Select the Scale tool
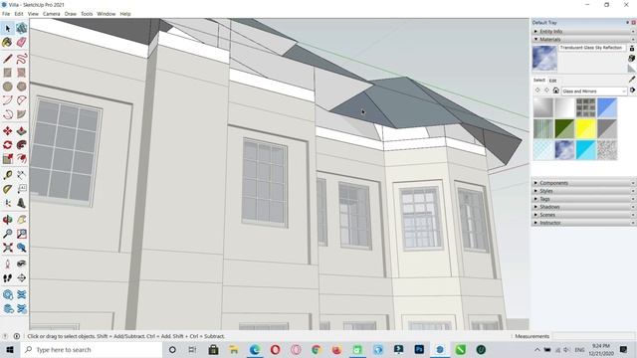Viewport: 637px width, 358px height. [8, 158]
